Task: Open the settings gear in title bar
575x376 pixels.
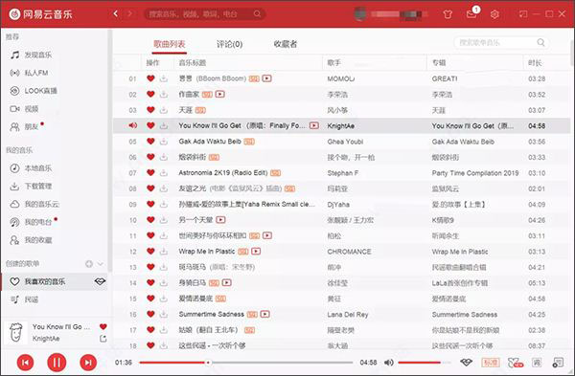Action: tap(494, 14)
